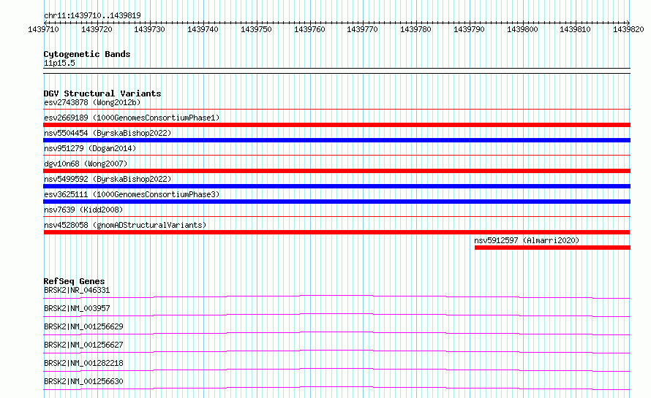Open variant nsv951279 (Dogan2014)
Screen dimensions: 651x398
(x=90, y=148)
